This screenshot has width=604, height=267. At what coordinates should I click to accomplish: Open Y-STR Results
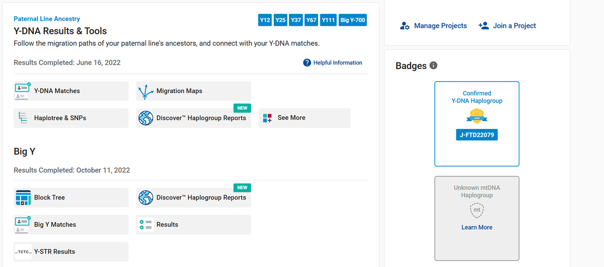tap(71, 251)
